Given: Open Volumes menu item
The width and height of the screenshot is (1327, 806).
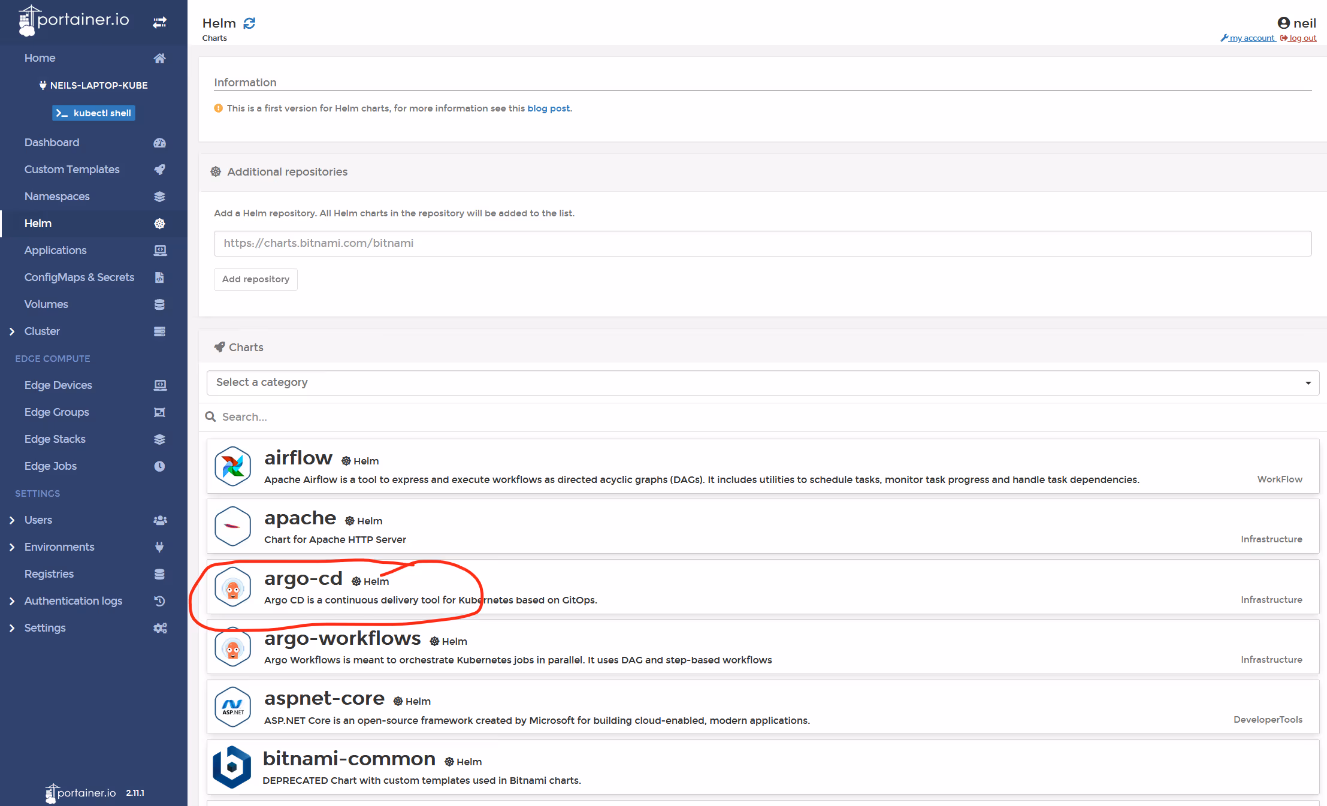Looking at the screenshot, I should pyautogui.click(x=46, y=304).
